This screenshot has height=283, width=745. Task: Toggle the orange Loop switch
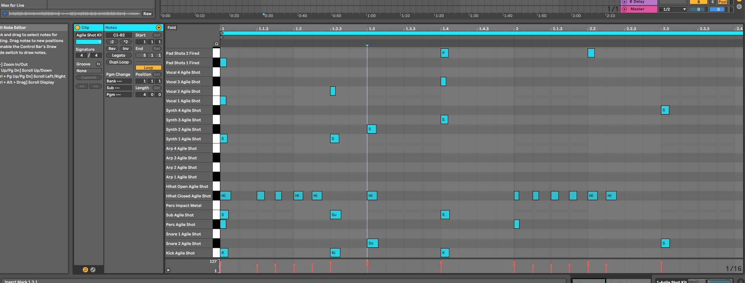[x=148, y=68]
